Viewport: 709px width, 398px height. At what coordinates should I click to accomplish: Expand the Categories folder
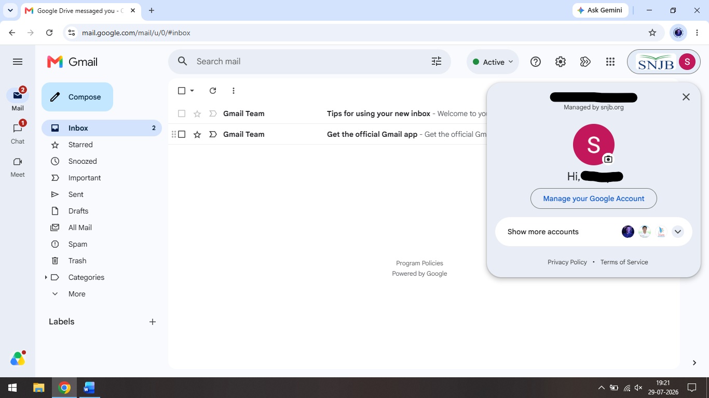point(46,277)
